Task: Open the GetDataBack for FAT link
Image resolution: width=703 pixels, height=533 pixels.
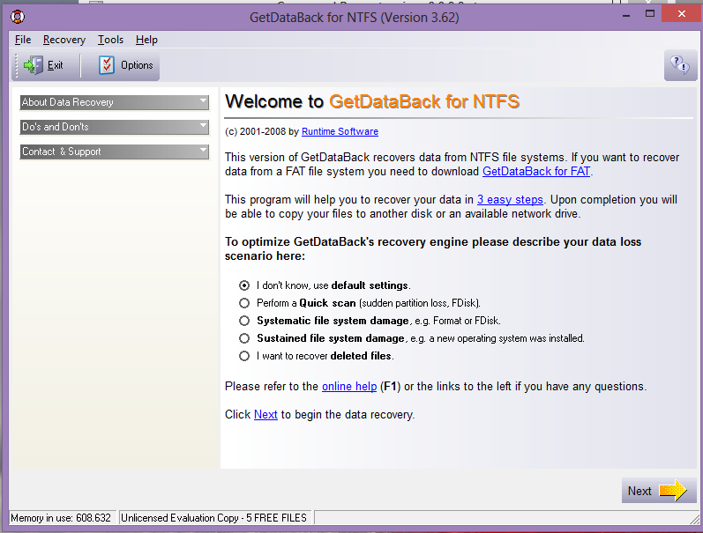Action: (536, 172)
